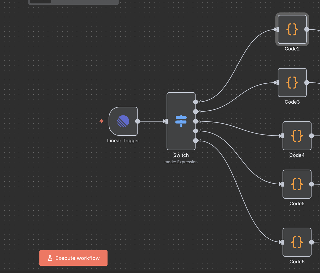Click the 'Linear Trigger' label text
This screenshot has width=320, height=273.
point(123,141)
